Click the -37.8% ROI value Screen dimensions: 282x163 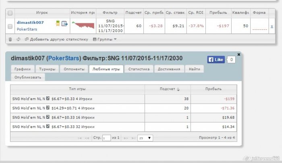196,26
